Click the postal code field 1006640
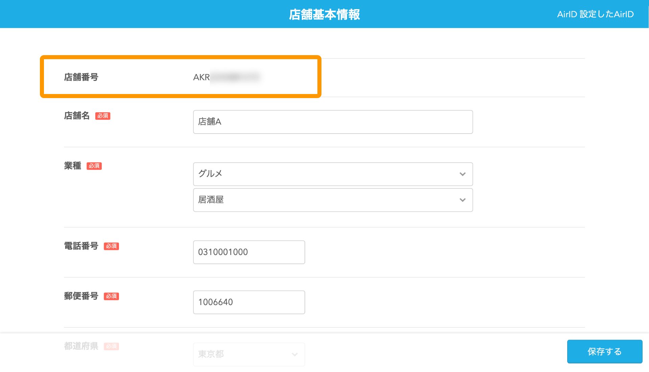The width and height of the screenshot is (649, 372). tap(249, 302)
